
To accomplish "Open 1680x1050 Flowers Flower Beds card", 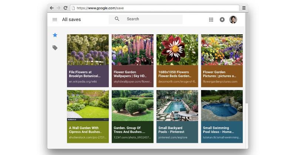I will (x=177, y=61).
